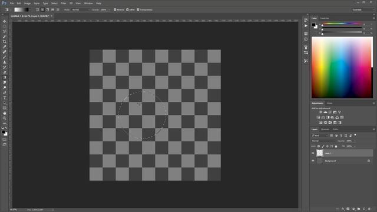
Task: Open the layer Kind filter dropdown
Action: coord(320,135)
